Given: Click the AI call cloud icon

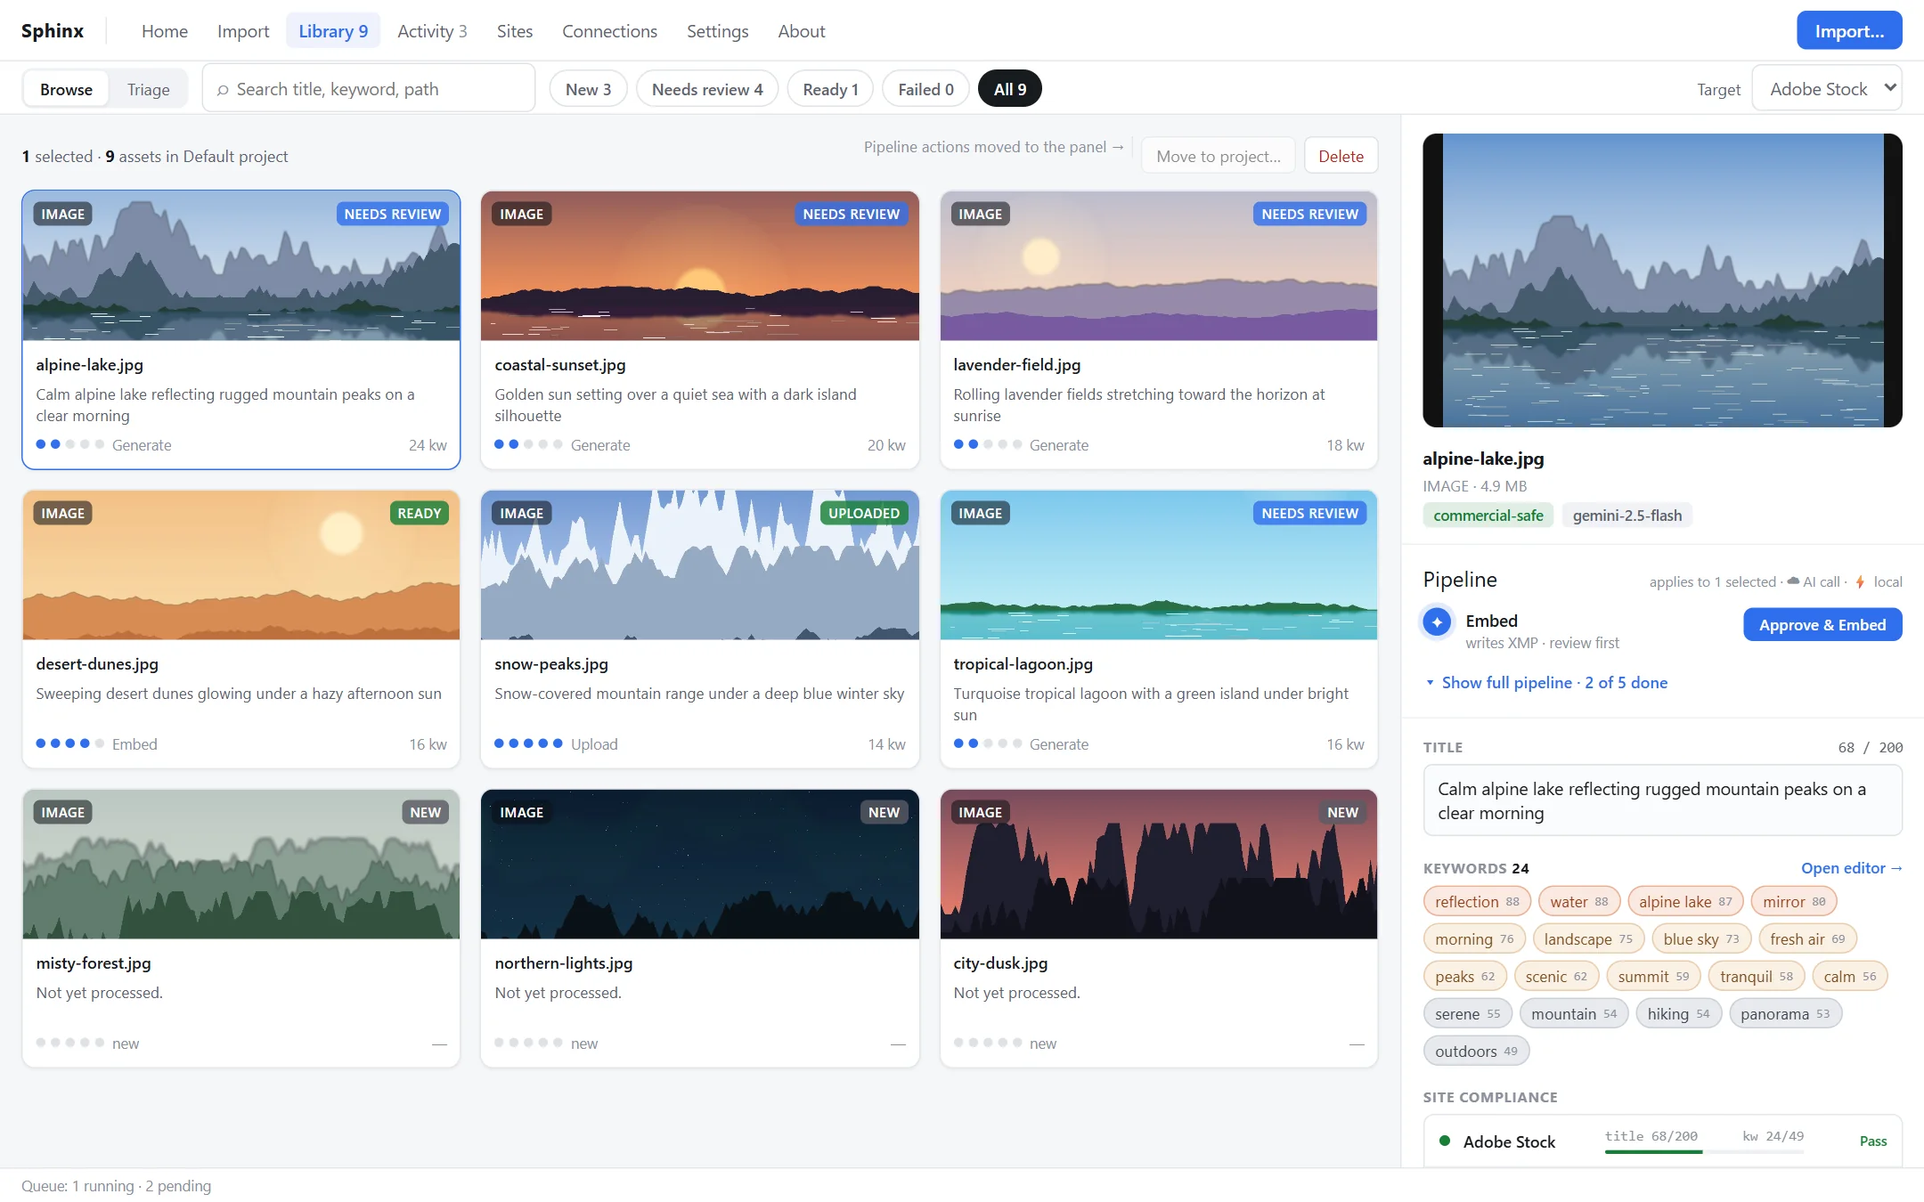Looking at the screenshot, I should tap(1793, 581).
